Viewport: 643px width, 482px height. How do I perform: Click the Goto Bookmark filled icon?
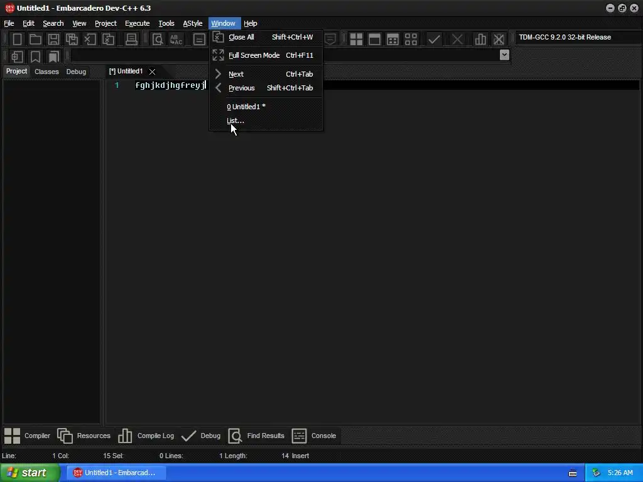point(54,56)
